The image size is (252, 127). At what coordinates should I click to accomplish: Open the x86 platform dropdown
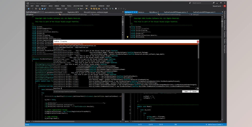pyautogui.click(x=70, y=9)
